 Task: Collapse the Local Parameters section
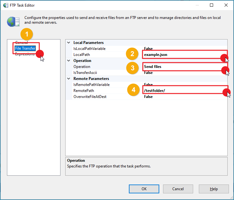point(69,43)
